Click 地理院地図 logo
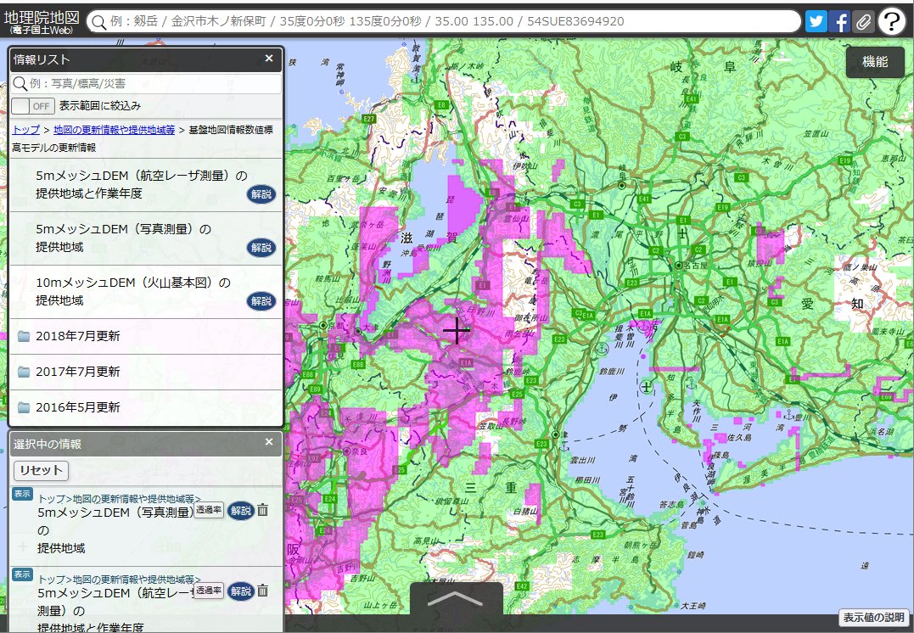The width and height of the screenshot is (914, 633). pos(42,21)
